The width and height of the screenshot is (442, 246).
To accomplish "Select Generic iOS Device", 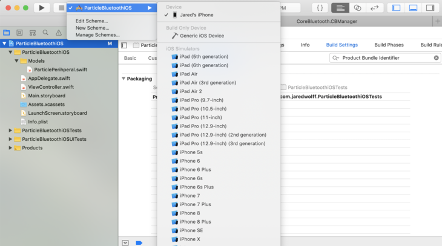I will pyautogui.click(x=219, y=36).
